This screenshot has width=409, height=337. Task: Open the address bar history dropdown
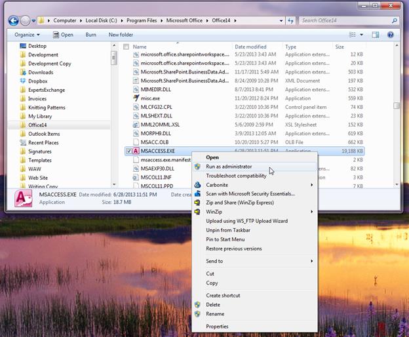pos(281,20)
